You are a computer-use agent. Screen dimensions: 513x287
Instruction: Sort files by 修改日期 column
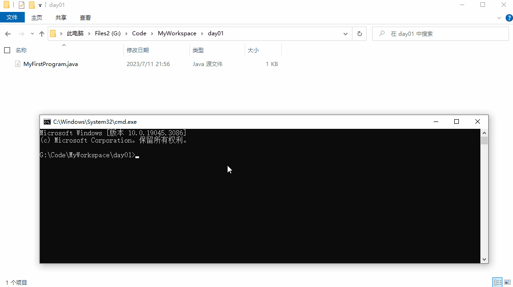(137, 50)
